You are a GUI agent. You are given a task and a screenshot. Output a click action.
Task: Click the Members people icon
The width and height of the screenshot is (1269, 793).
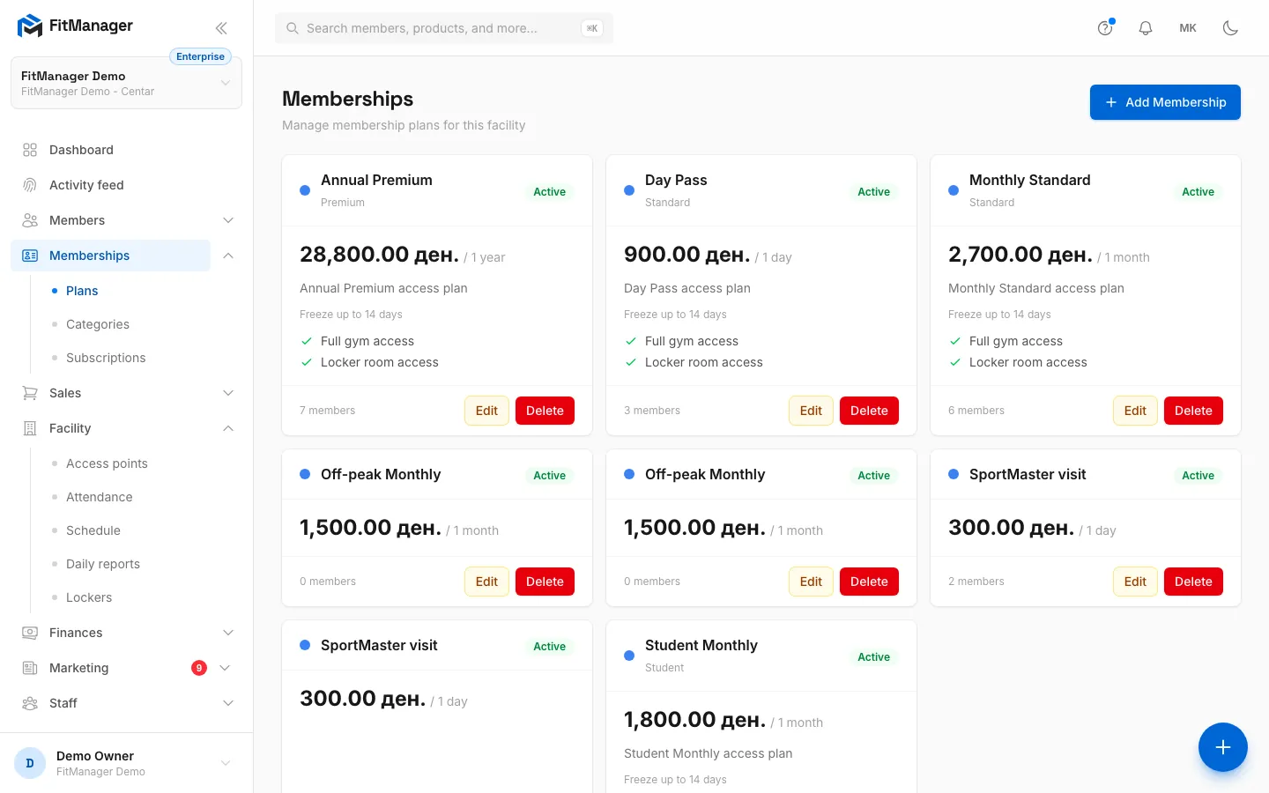coord(30,220)
